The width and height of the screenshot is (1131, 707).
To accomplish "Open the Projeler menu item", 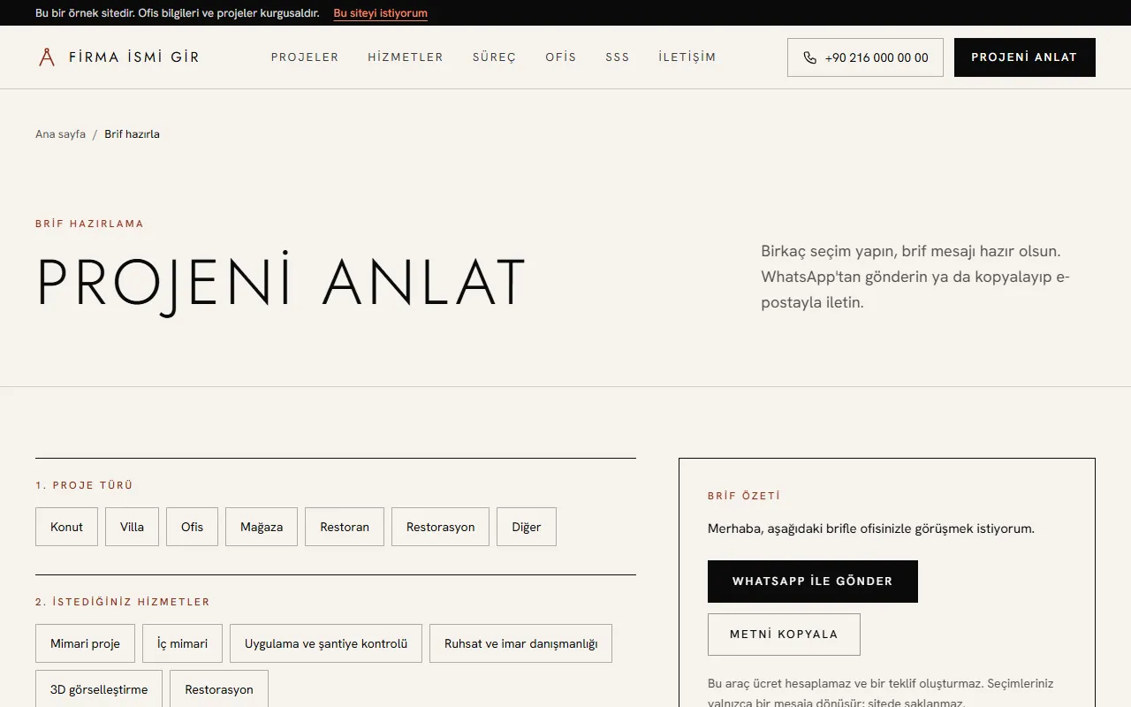I will 305,57.
